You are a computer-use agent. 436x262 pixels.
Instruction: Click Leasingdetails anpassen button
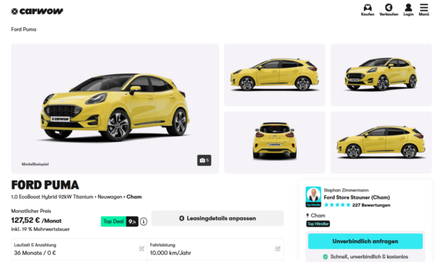click(x=217, y=218)
